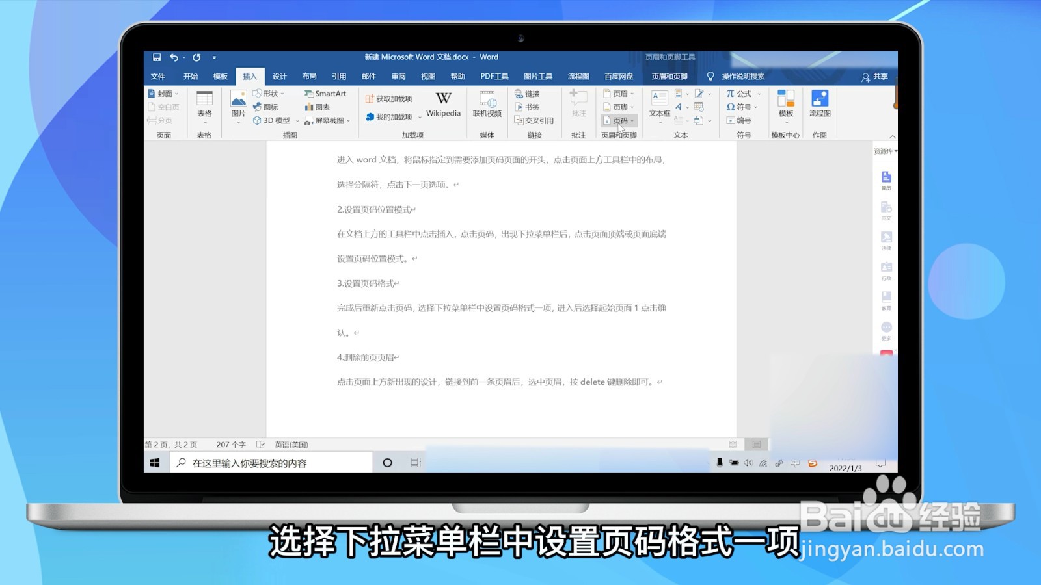Click language English (英语(美国))
Image resolution: width=1041 pixels, height=585 pixels.
(x=291, y=445)
